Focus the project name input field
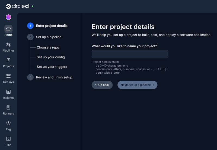The width and height of the screenshot is (217, 150). tap(130, 54)
